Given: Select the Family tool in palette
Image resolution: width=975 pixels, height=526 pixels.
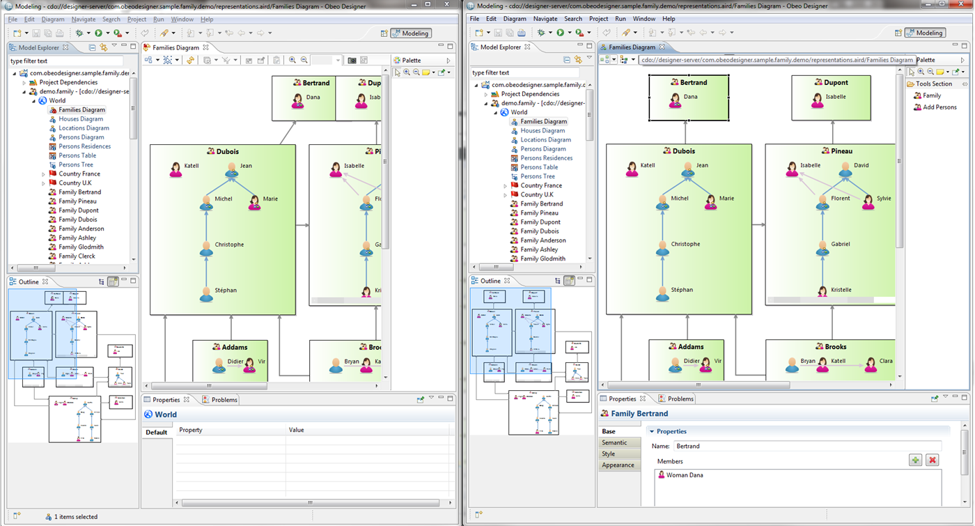Looking at the screenshot, I should [931, 95].
